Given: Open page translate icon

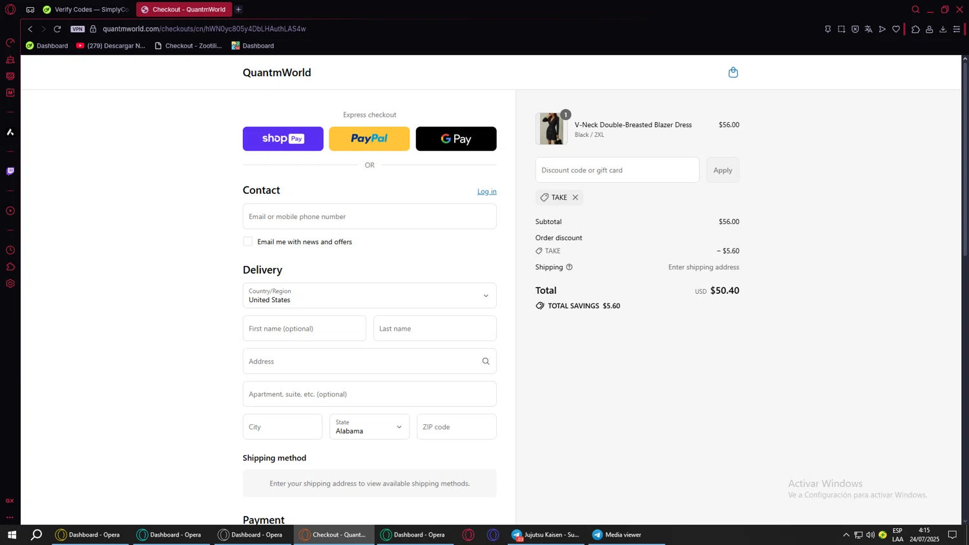Looking at the screenshot, I should coord(868,29).
